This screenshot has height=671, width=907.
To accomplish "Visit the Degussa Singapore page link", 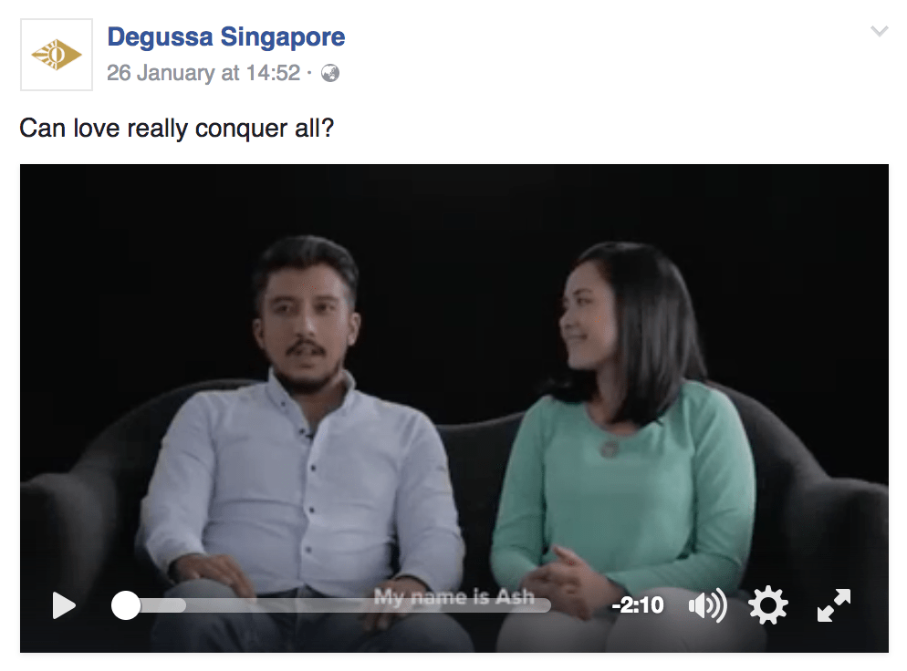I will click(226, 37).
